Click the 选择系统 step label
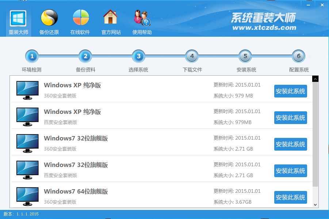Screen dimensions: 329x219 coord(138,70)
